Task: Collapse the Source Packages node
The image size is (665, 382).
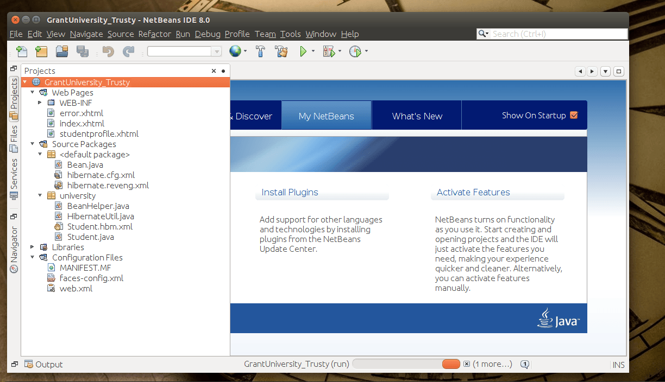Action: coord(32,144)
